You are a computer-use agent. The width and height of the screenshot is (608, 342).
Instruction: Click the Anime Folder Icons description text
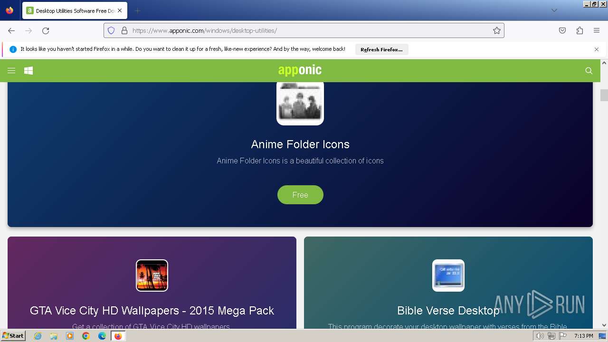coord(300,161)
